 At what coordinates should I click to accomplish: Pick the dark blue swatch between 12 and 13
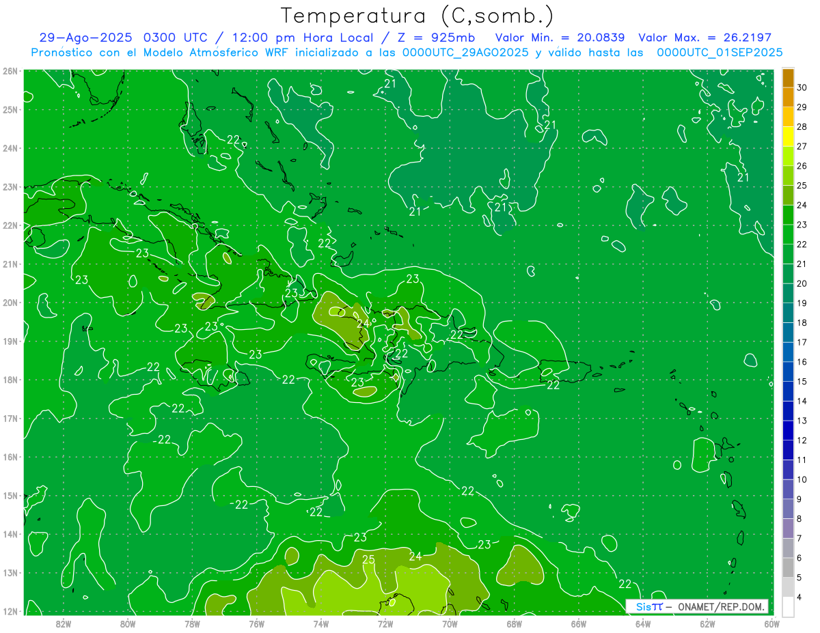click(x=788, y=431)
